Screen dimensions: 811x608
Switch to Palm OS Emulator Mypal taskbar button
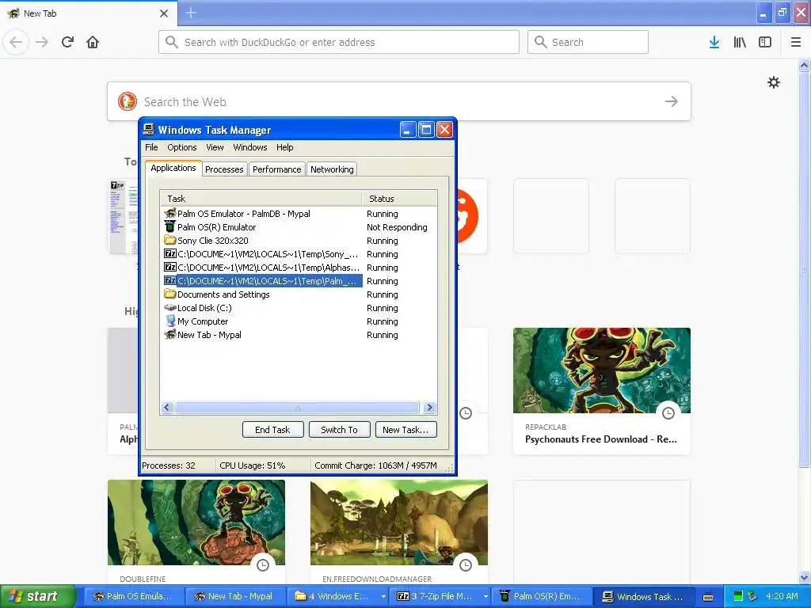pyautogui.click(x=133, y=597)
